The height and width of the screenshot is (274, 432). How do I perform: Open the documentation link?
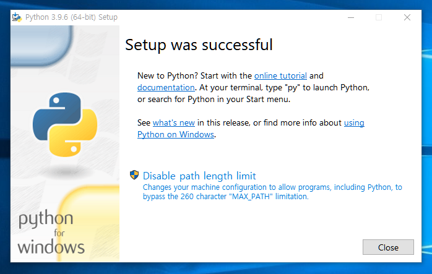click(166, 88)
